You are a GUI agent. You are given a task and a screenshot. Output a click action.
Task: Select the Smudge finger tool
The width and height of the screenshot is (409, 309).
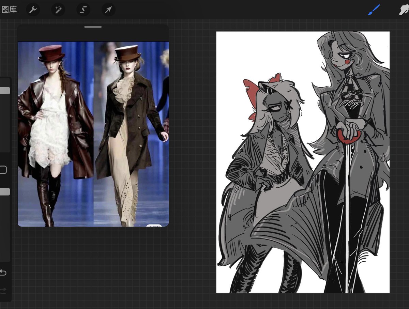pyautogui.click(x=404, y=10)
